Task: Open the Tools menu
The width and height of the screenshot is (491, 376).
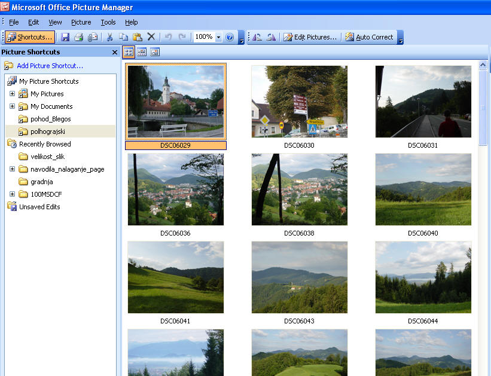Action: pos(108,22)
